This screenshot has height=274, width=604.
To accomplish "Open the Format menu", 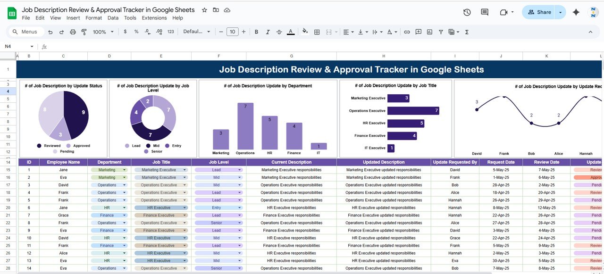I will [93, 18].
